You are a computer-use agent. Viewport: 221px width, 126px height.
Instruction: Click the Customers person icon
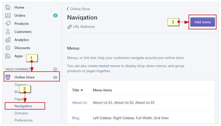pyautogui.click(x=8, y=32)
